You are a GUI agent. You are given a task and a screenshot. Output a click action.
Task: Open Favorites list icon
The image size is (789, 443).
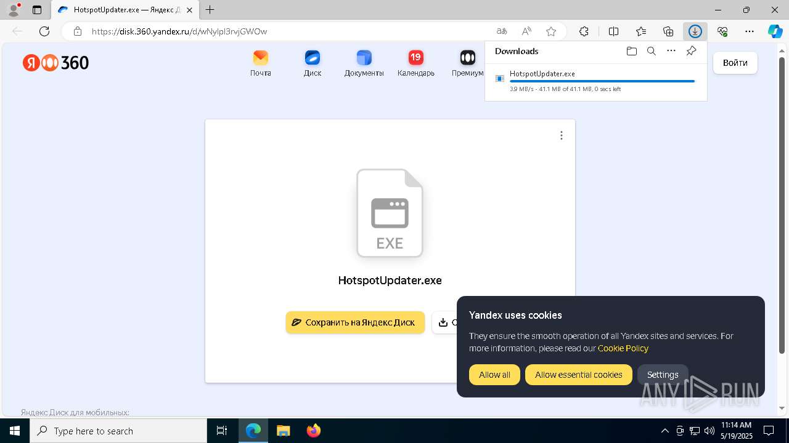click(641, 31)
